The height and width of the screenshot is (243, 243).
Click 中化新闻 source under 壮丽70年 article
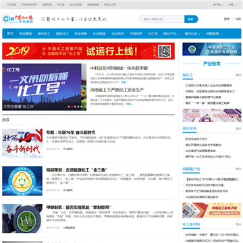[67, 149]
